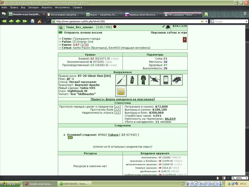Switch to the Форум :: GanjaWars.Ru tab
Screen dimensions: 249x187
tap(104, 15)
